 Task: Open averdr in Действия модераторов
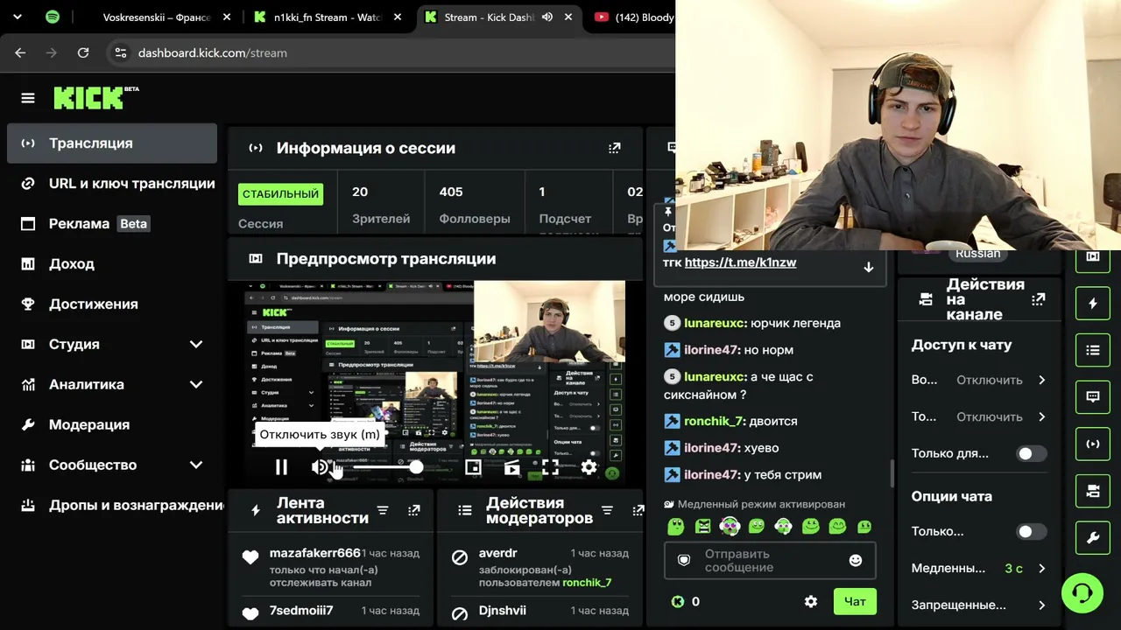point(498,553)
